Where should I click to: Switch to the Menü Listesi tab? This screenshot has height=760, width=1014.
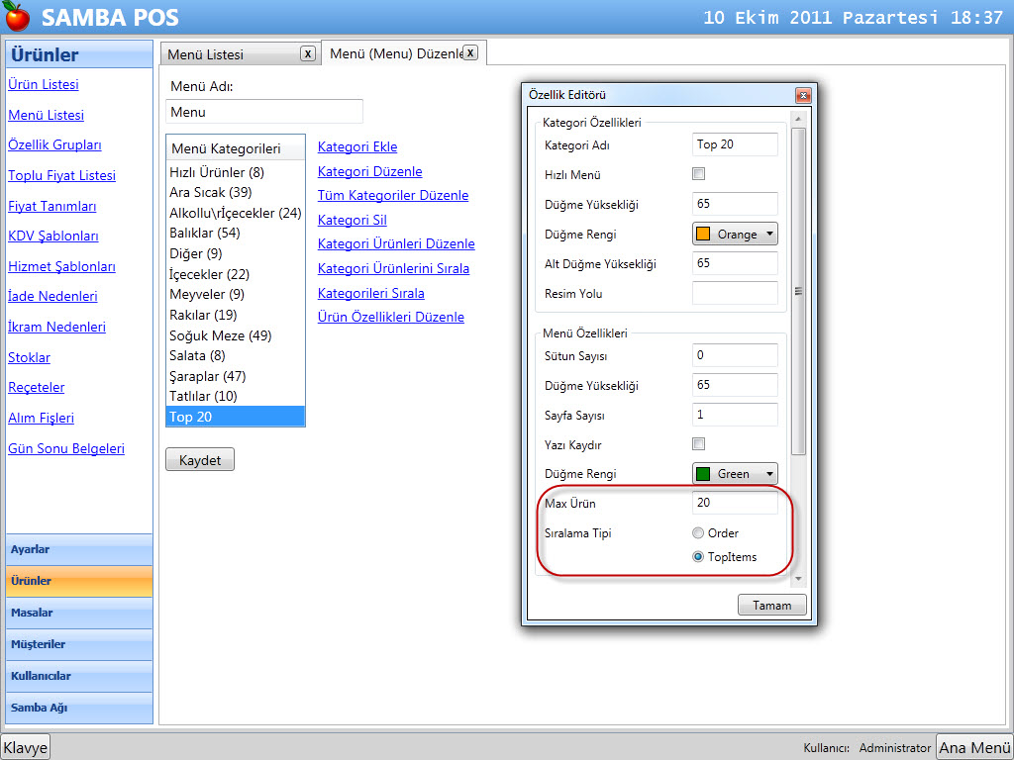tap(230, 54)
